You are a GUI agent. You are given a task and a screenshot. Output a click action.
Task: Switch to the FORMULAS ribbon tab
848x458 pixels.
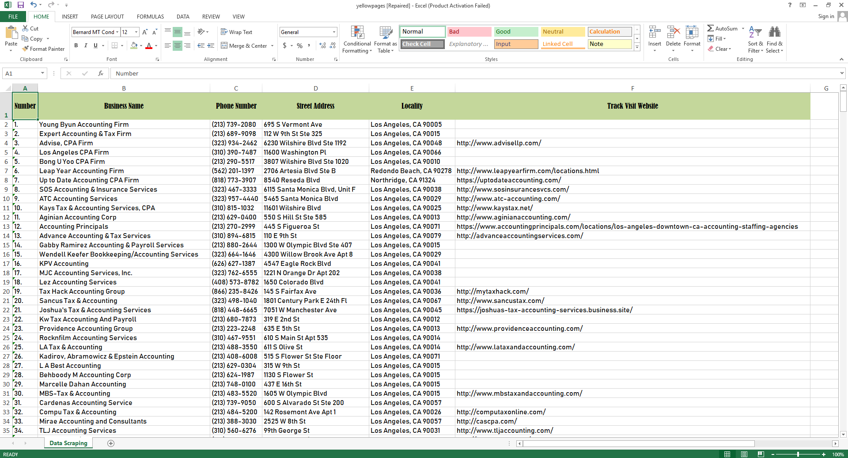coord(150,16)
